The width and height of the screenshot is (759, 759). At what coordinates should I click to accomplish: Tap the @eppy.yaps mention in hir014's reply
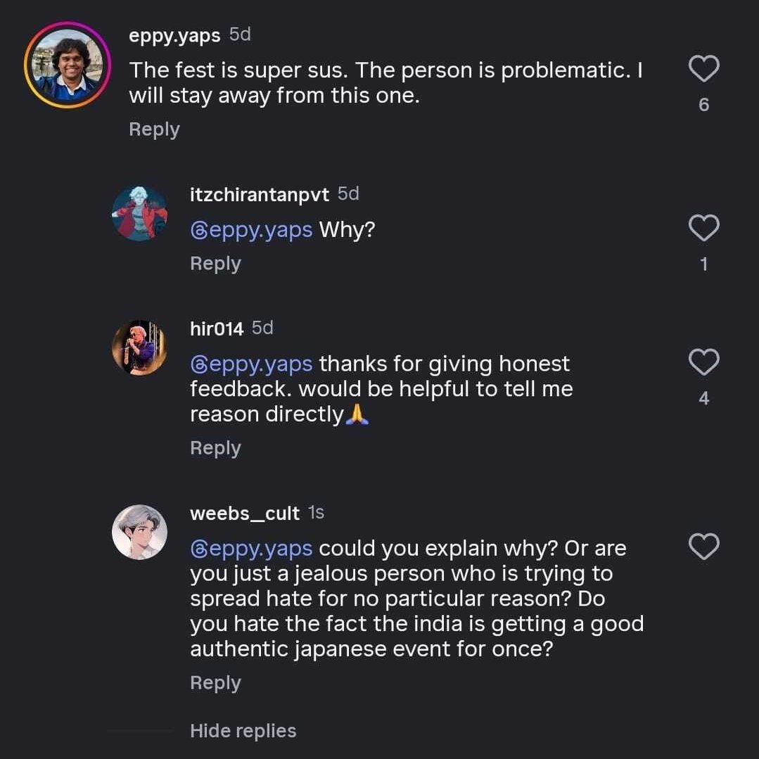(251, 364)
